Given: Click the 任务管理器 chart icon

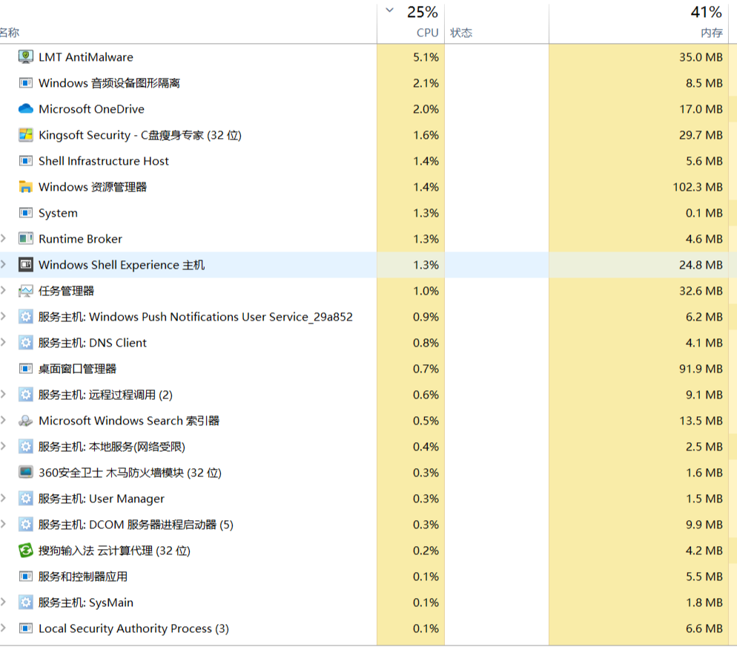Looking at the screenshot, I should pyautogui.click(x=26, y=291).
